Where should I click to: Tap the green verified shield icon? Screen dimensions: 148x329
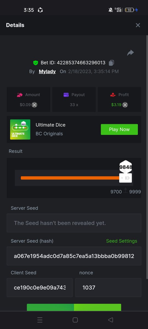pyautogui.click(x=36, y=63)
